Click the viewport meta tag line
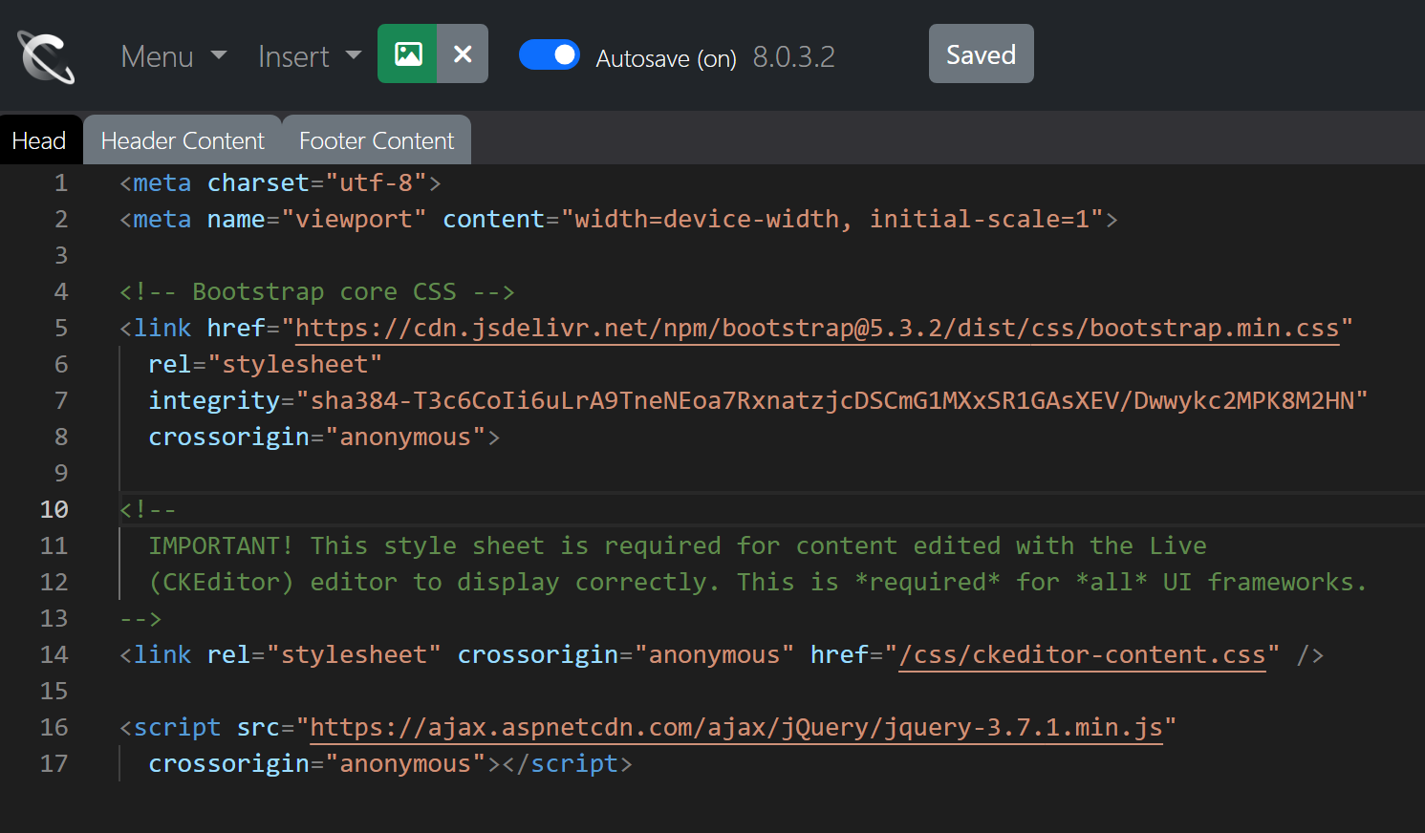 click(618, 219)
